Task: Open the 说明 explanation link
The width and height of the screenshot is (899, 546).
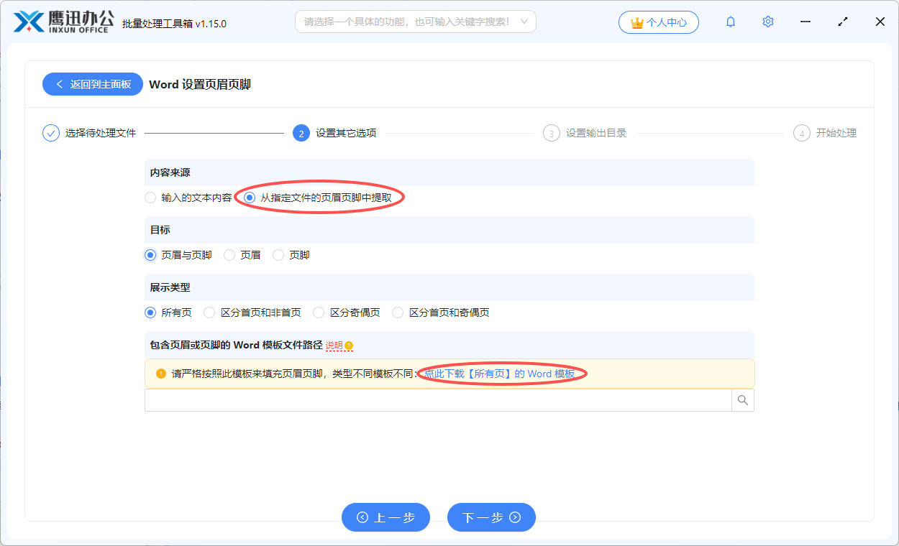Action: click(334, 346)
